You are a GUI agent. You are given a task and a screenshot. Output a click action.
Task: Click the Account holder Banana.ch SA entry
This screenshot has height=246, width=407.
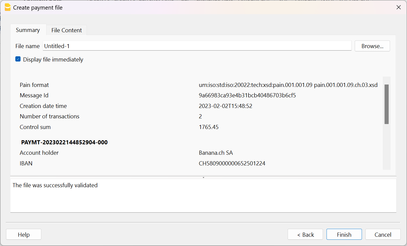click(216, 153)
